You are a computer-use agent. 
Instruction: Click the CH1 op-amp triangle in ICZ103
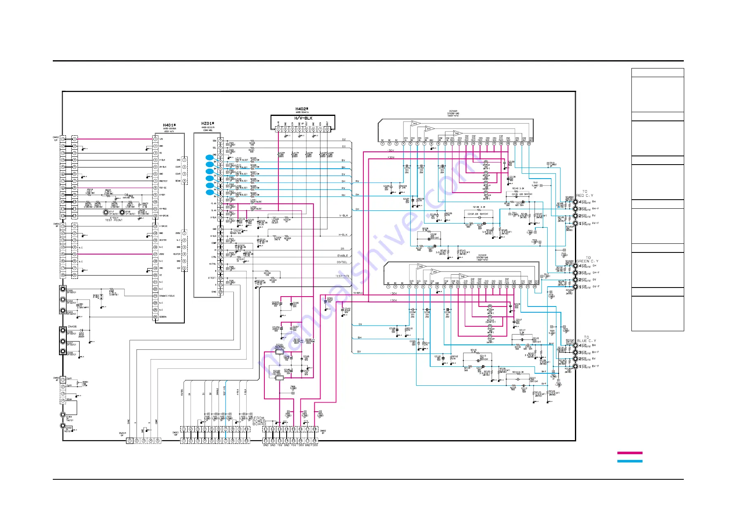point(435,271)
